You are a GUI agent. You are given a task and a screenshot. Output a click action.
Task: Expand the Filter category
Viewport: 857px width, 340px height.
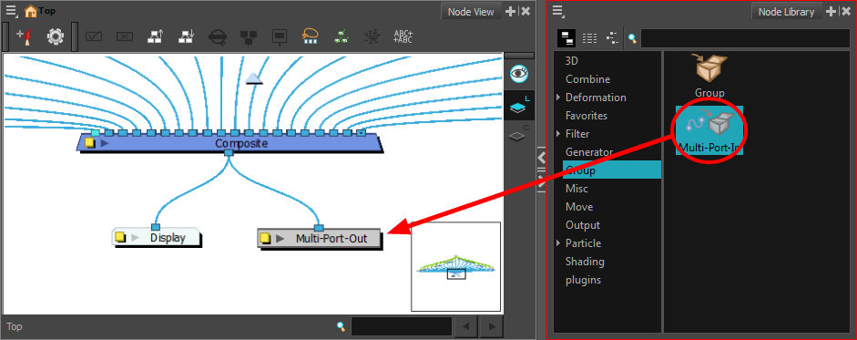click(558, 134)
